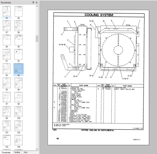Click the FAN-8 BLADE part name
The height and width of the screenshot is (154, 157).
[76, 97]
